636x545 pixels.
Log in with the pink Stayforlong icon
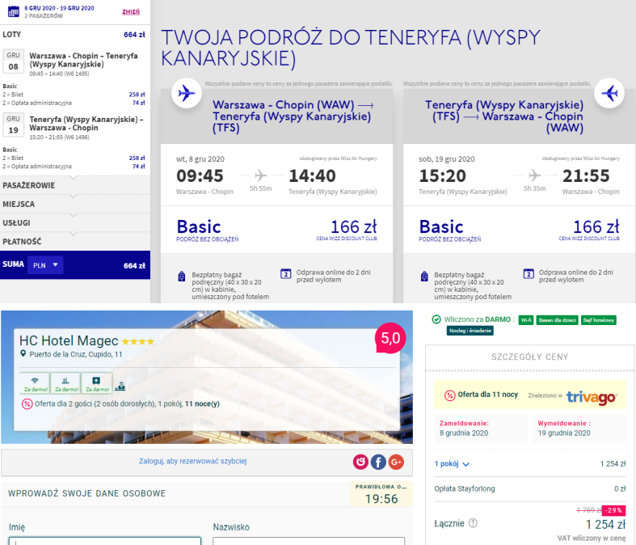[x=360, y=462]
